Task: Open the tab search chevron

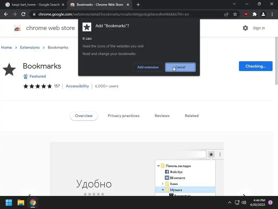Action: [x=234, y=4]
